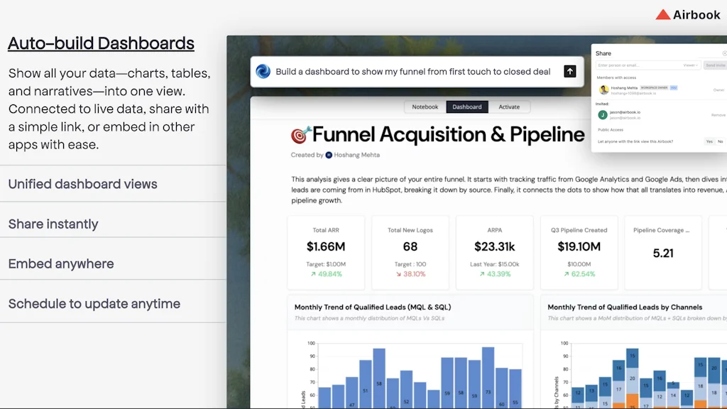Click the Send Invite button
Viewport: 727px width, 409px height.
coord(716,65)
